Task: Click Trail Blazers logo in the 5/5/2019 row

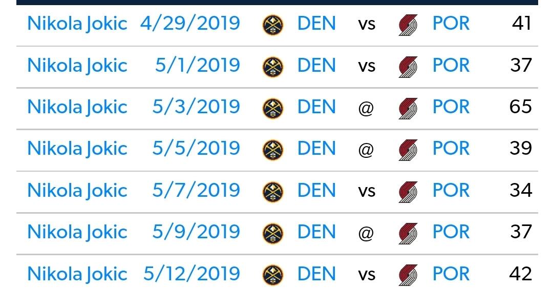Action: (x=408, y=150)
